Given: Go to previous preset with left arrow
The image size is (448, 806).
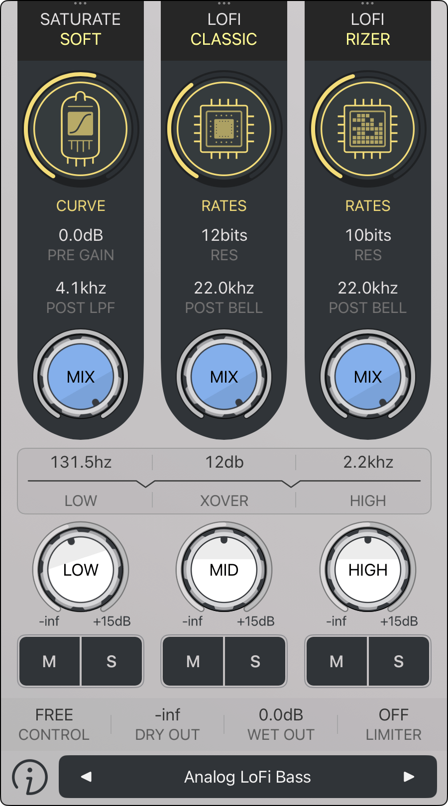Looking at the screenshot, I should click(x=87, y=777).
